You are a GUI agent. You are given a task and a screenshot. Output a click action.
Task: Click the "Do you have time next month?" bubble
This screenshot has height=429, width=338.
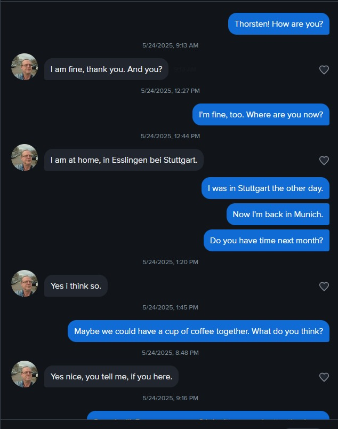(x=266, y=241)
